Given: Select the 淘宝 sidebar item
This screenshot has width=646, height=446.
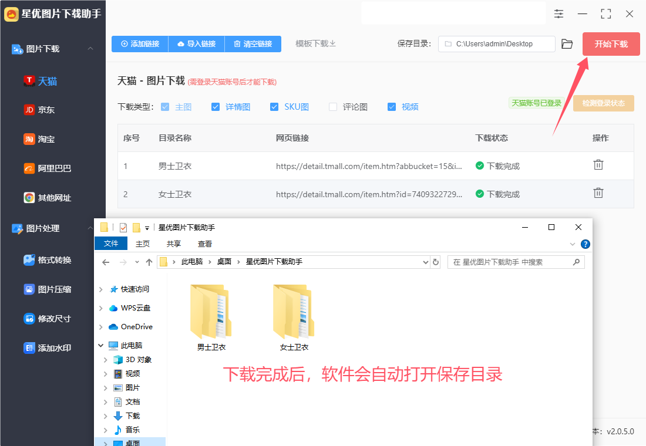Looking at the screenshot, I should (39, 139).
